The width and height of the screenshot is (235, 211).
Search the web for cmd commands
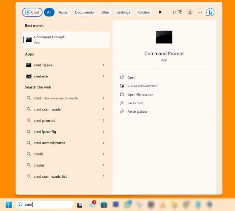[67, 109]
